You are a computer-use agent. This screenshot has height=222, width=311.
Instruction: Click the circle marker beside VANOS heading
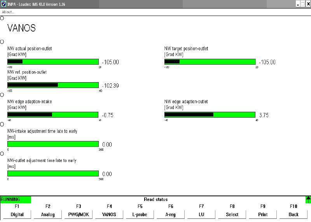[2, 18]
